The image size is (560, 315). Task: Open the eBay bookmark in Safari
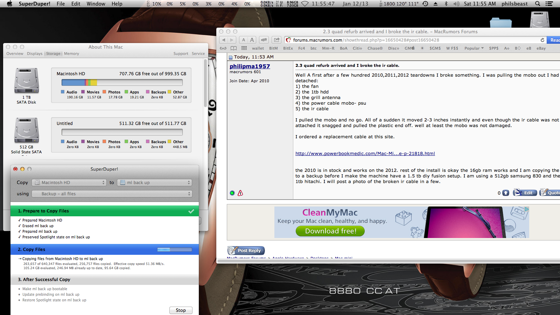coord(541,48)
